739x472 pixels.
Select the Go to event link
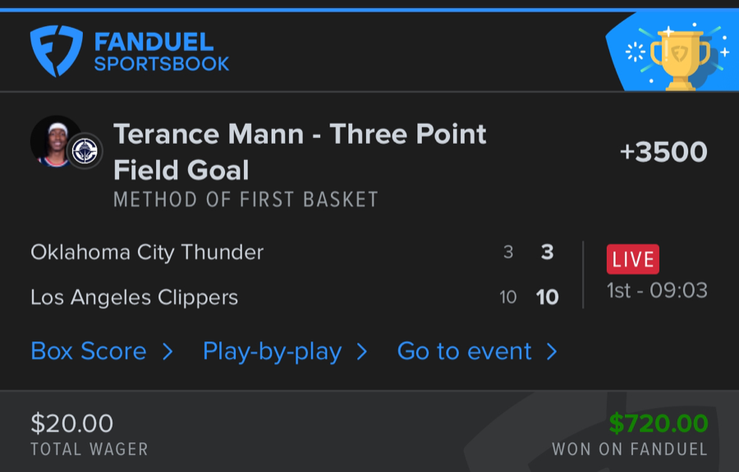[x=464, y=351]
